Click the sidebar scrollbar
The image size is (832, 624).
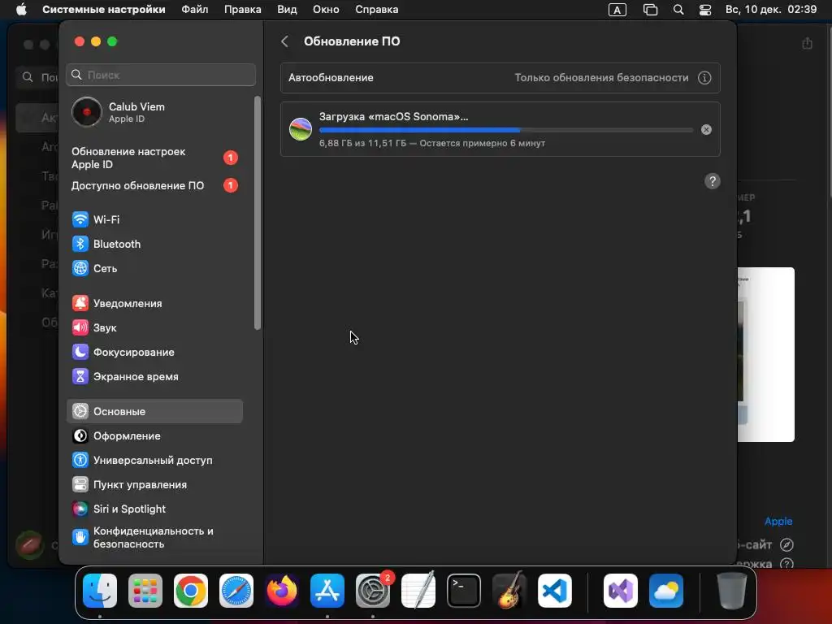tap(258, 213)
